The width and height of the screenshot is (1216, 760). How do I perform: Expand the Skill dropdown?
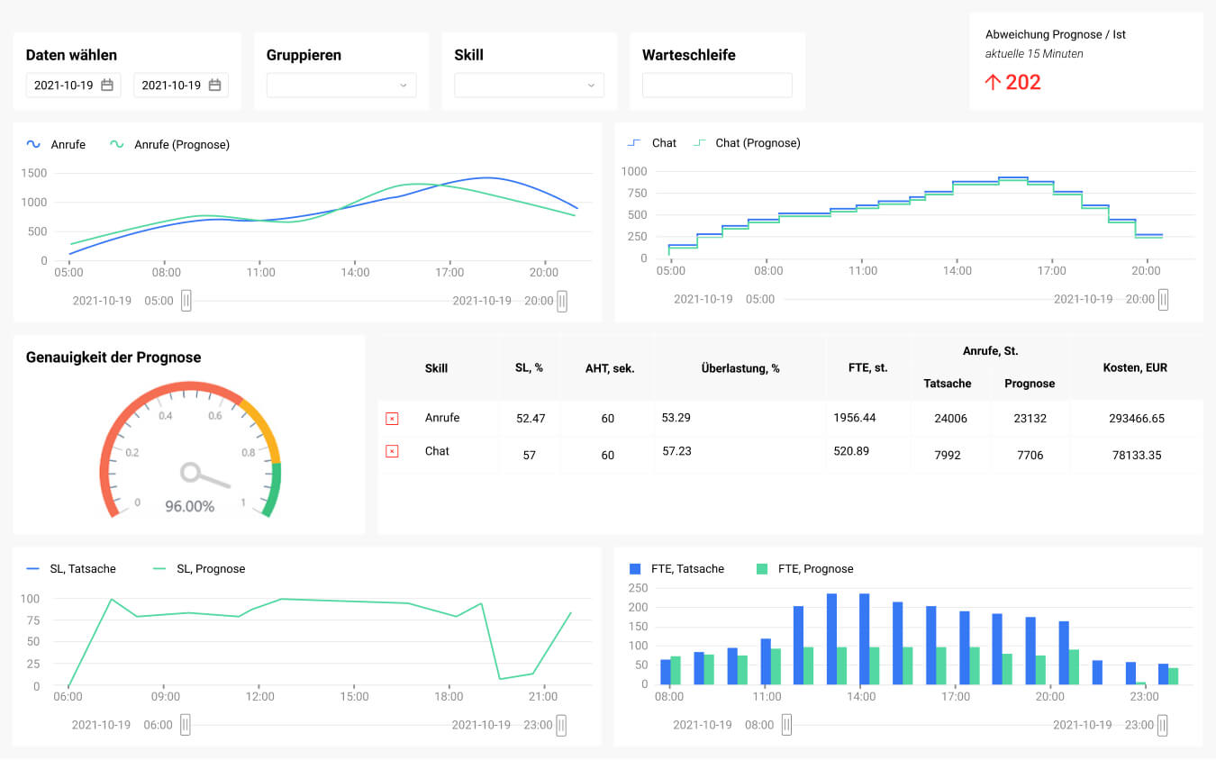(529, 86)
